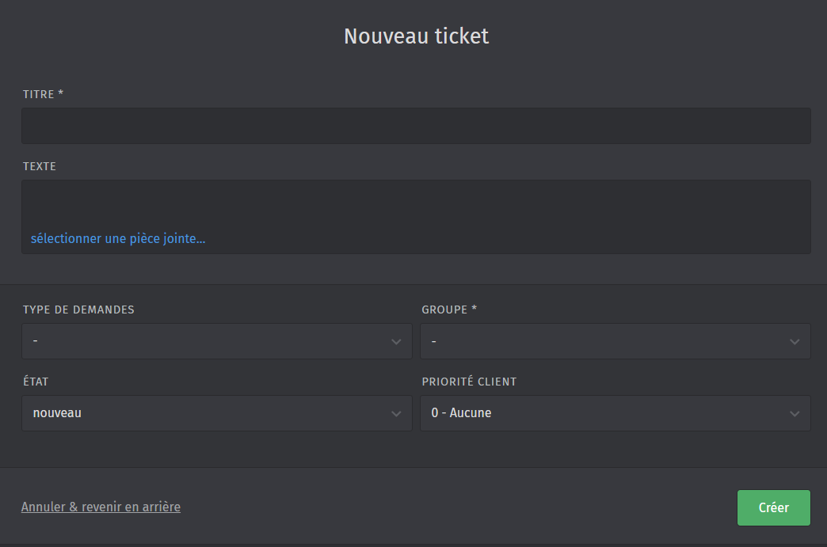Click the ÉTAT field label
This screenshot has width=827, height=547.
tap(36, 382)
